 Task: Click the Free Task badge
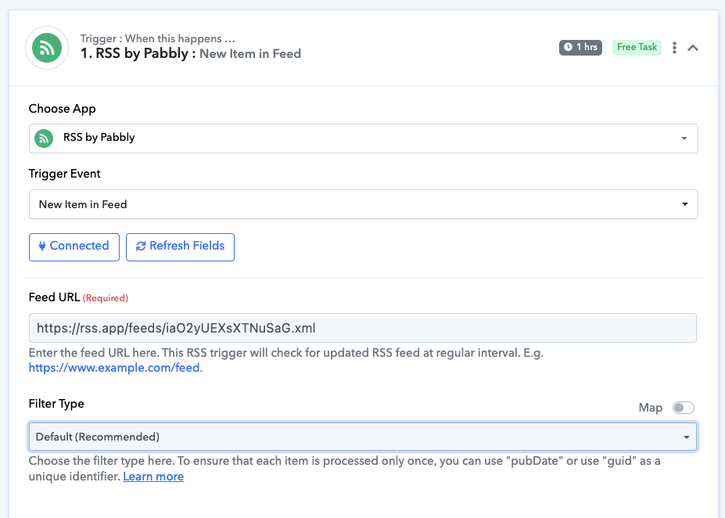click(637, 47)
